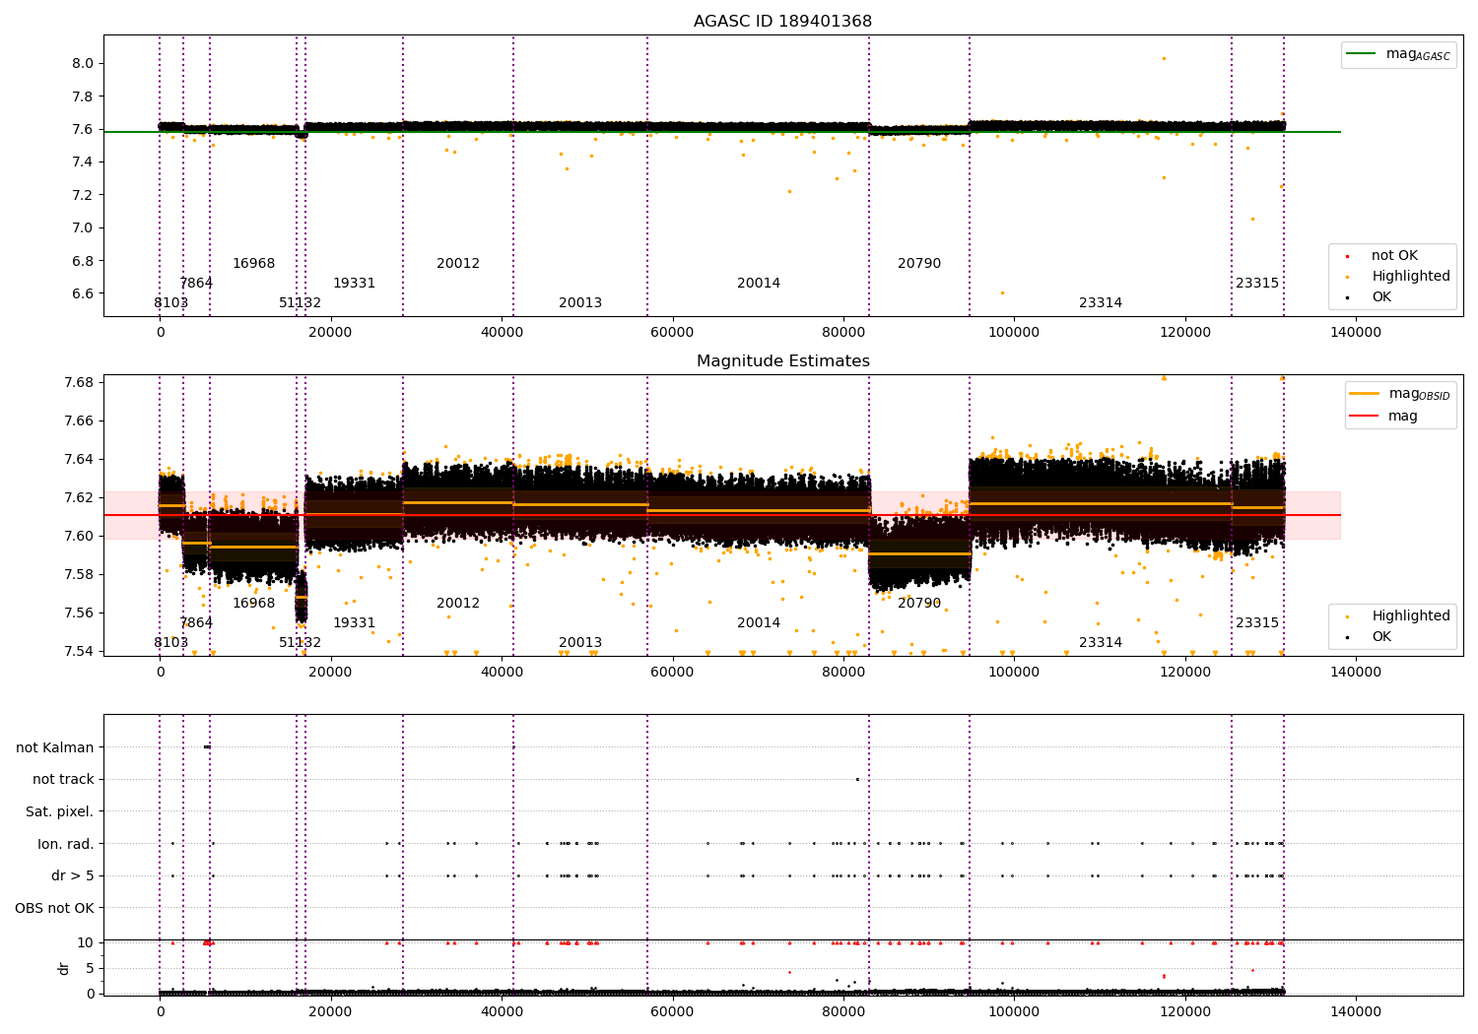
Task: Select the red 'mag' legend entry
Action: pyautogui.click(x=1383, y=417)
